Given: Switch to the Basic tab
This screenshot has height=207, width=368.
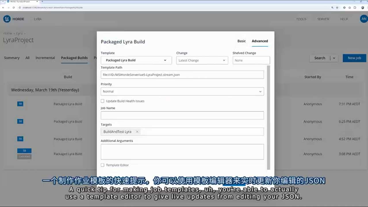Looking at the screenshot, I should 241,41.
